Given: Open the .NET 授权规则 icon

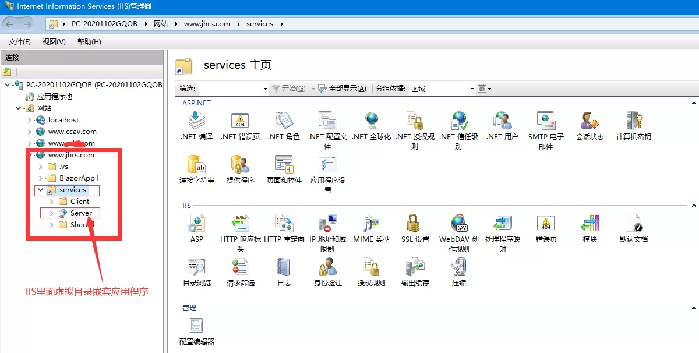Looking at the screenshot, I should (x=415, y=121).
